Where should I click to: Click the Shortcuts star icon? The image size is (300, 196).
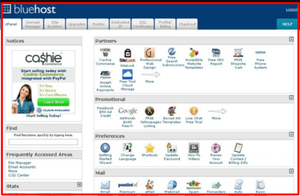coord(149,148)
